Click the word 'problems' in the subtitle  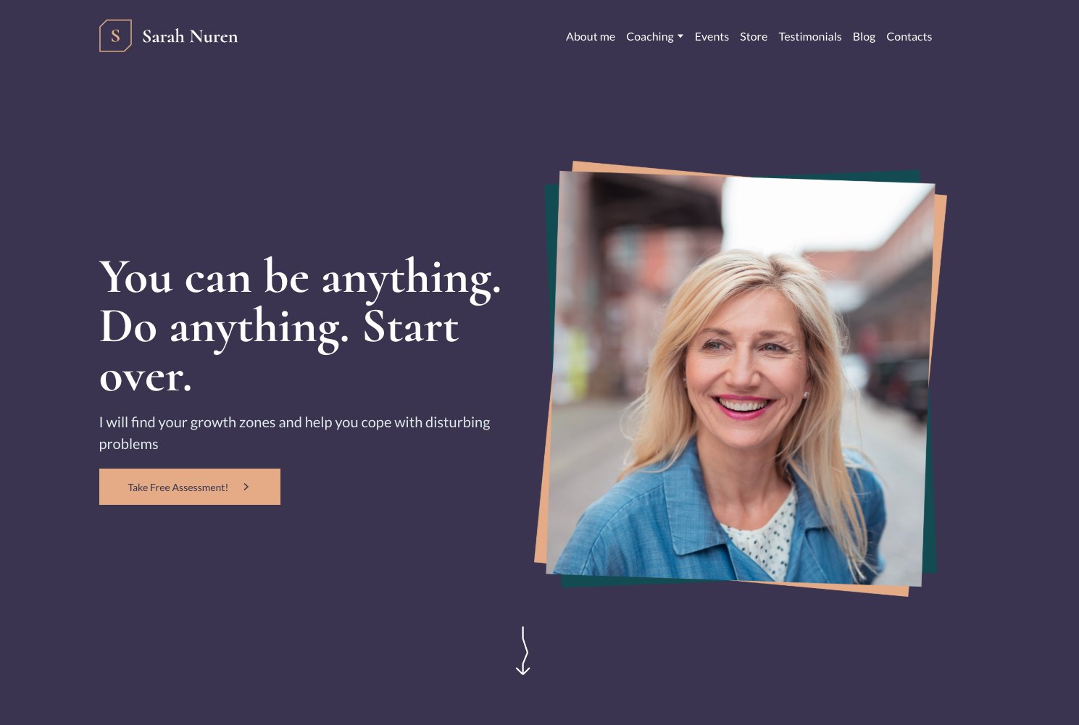tap(128, 444)
